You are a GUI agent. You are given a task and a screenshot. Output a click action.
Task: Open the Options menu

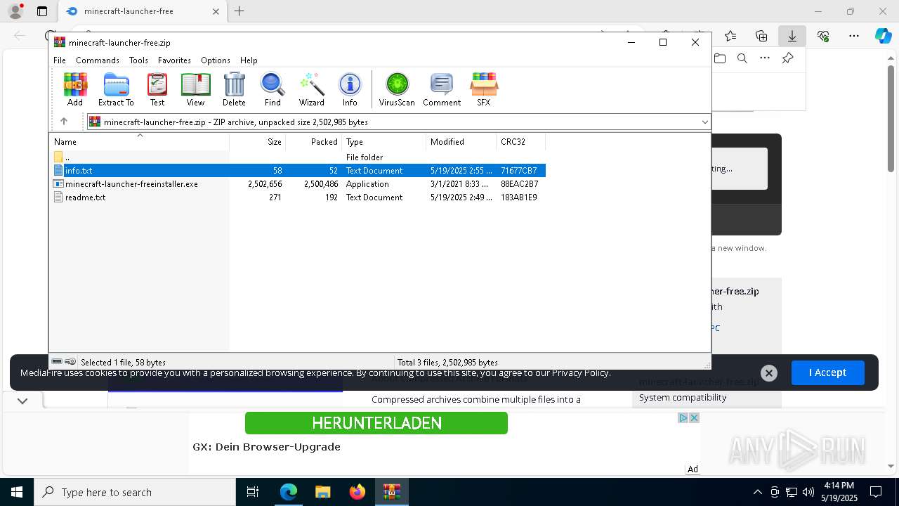(216, 60)
